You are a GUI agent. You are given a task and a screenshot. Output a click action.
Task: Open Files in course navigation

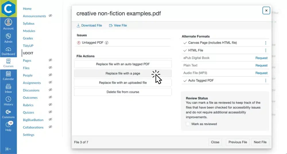[26, 68]
